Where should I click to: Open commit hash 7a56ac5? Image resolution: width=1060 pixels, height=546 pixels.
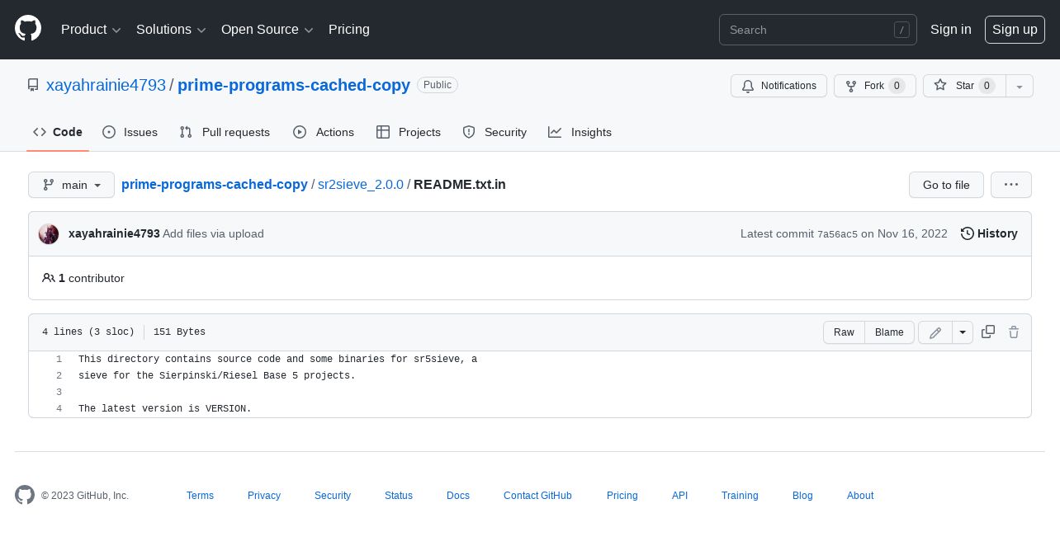(x=837, y=234)
